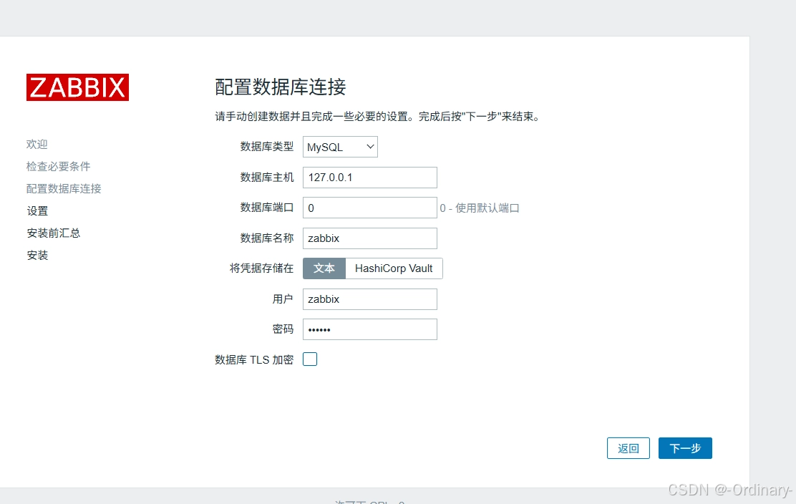796x504 pixels.
Task: Focus the 密码 password field
Action: pyautogui.click(x=369, y=329)
